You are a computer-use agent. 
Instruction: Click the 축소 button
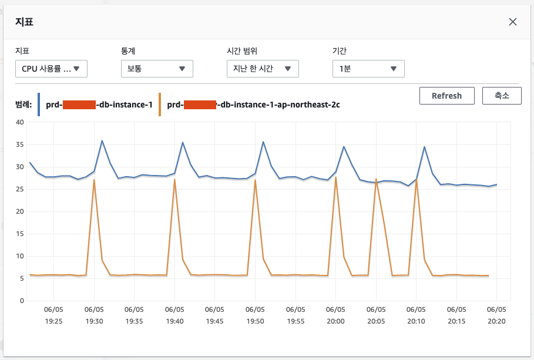click(x=502, y=96)
